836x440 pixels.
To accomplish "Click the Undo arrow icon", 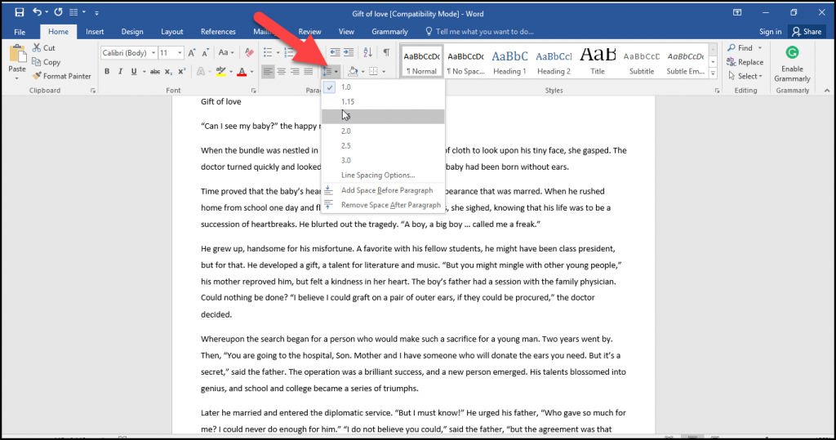I will click(x=37, y=11).
